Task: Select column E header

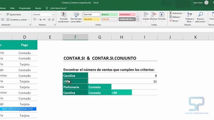Action: 50,37
